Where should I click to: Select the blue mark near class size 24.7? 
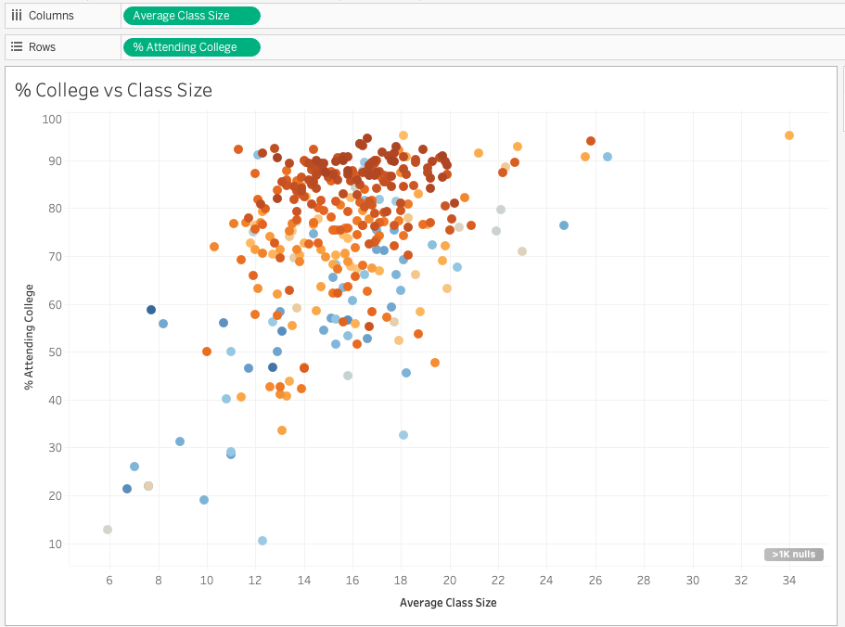[564, 225]
